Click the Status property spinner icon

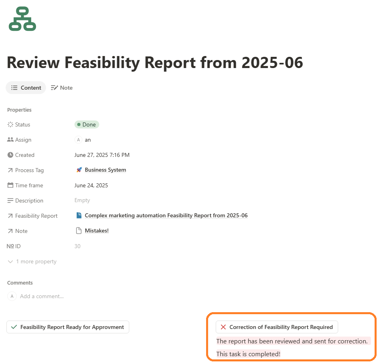pyautogui.click(x=10, y=124)
